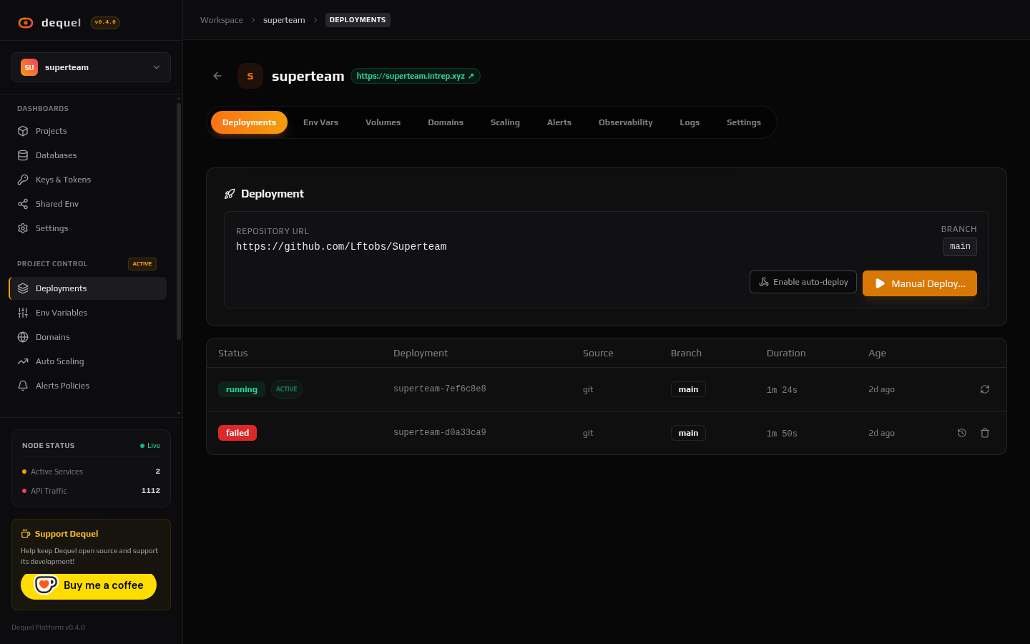Open Settings under Dashboards
Screen dimensions: 1030x644
(x=87, y=228)
